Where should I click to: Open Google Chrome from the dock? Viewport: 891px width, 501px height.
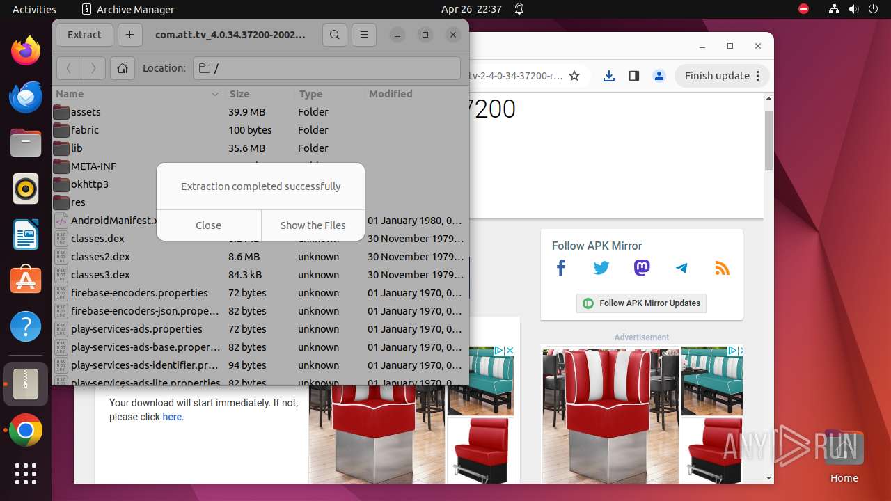[26, 431]
